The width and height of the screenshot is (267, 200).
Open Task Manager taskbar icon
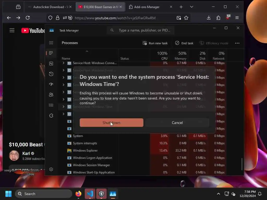point(113,194)
